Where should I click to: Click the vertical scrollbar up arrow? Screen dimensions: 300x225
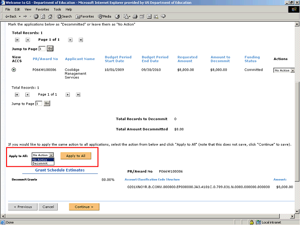pyautogui.click(x=297, y=24)
